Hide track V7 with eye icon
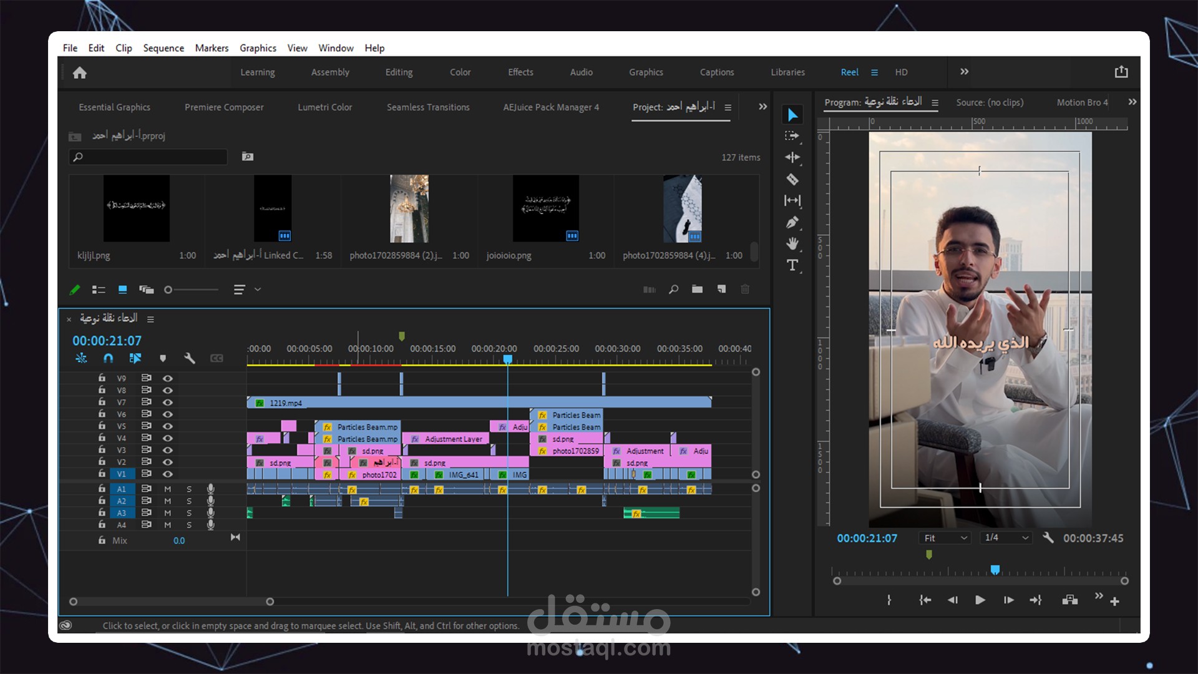The height and width of the screenshot is (674, 1198). (167, 403)
